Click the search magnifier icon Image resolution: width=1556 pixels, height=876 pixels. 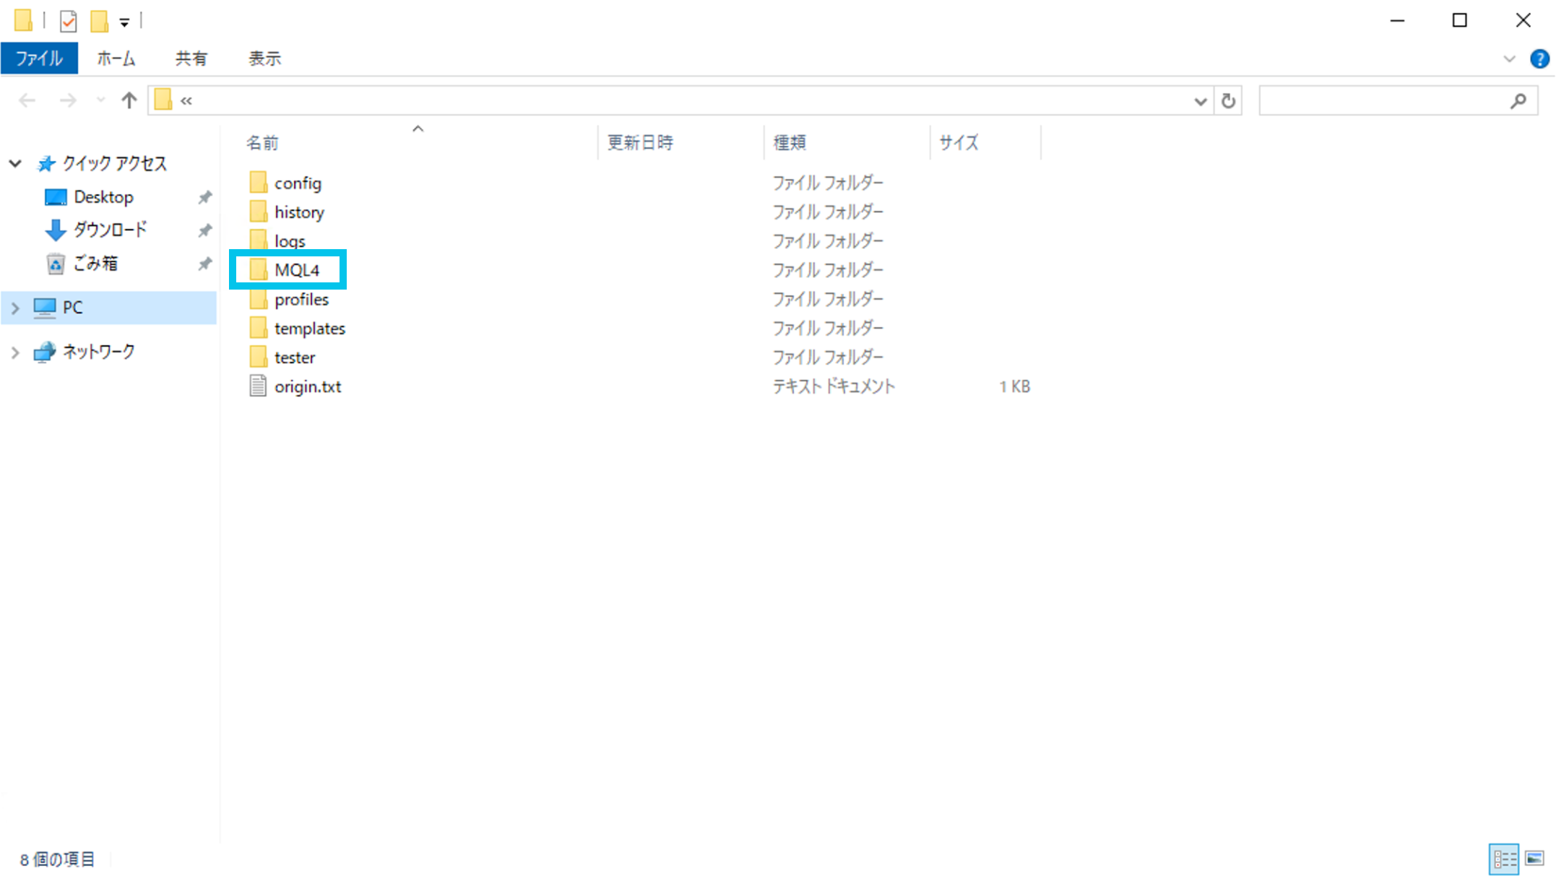click(x=1518, y=100)
